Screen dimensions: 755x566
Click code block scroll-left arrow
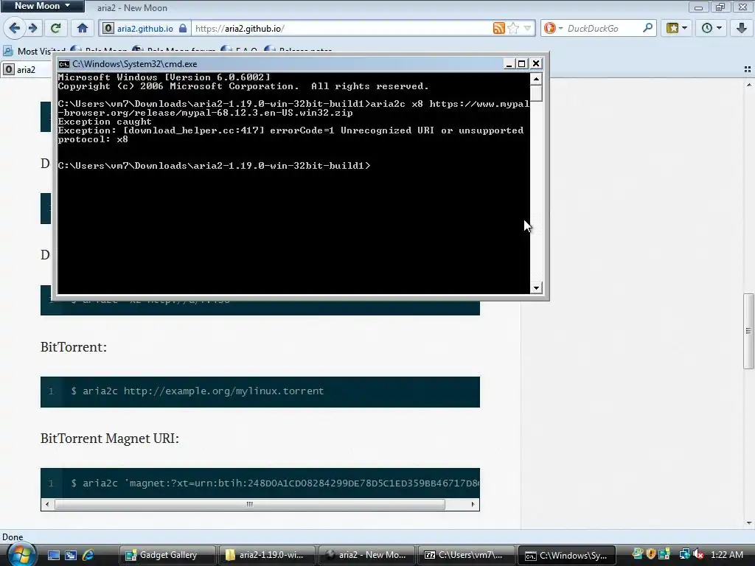(47, 504)
